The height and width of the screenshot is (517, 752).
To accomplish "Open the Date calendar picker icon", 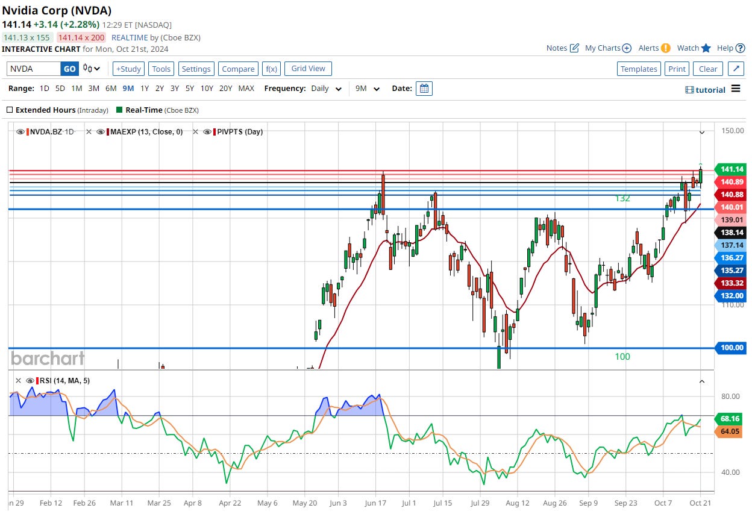I will tap(424, 89).
